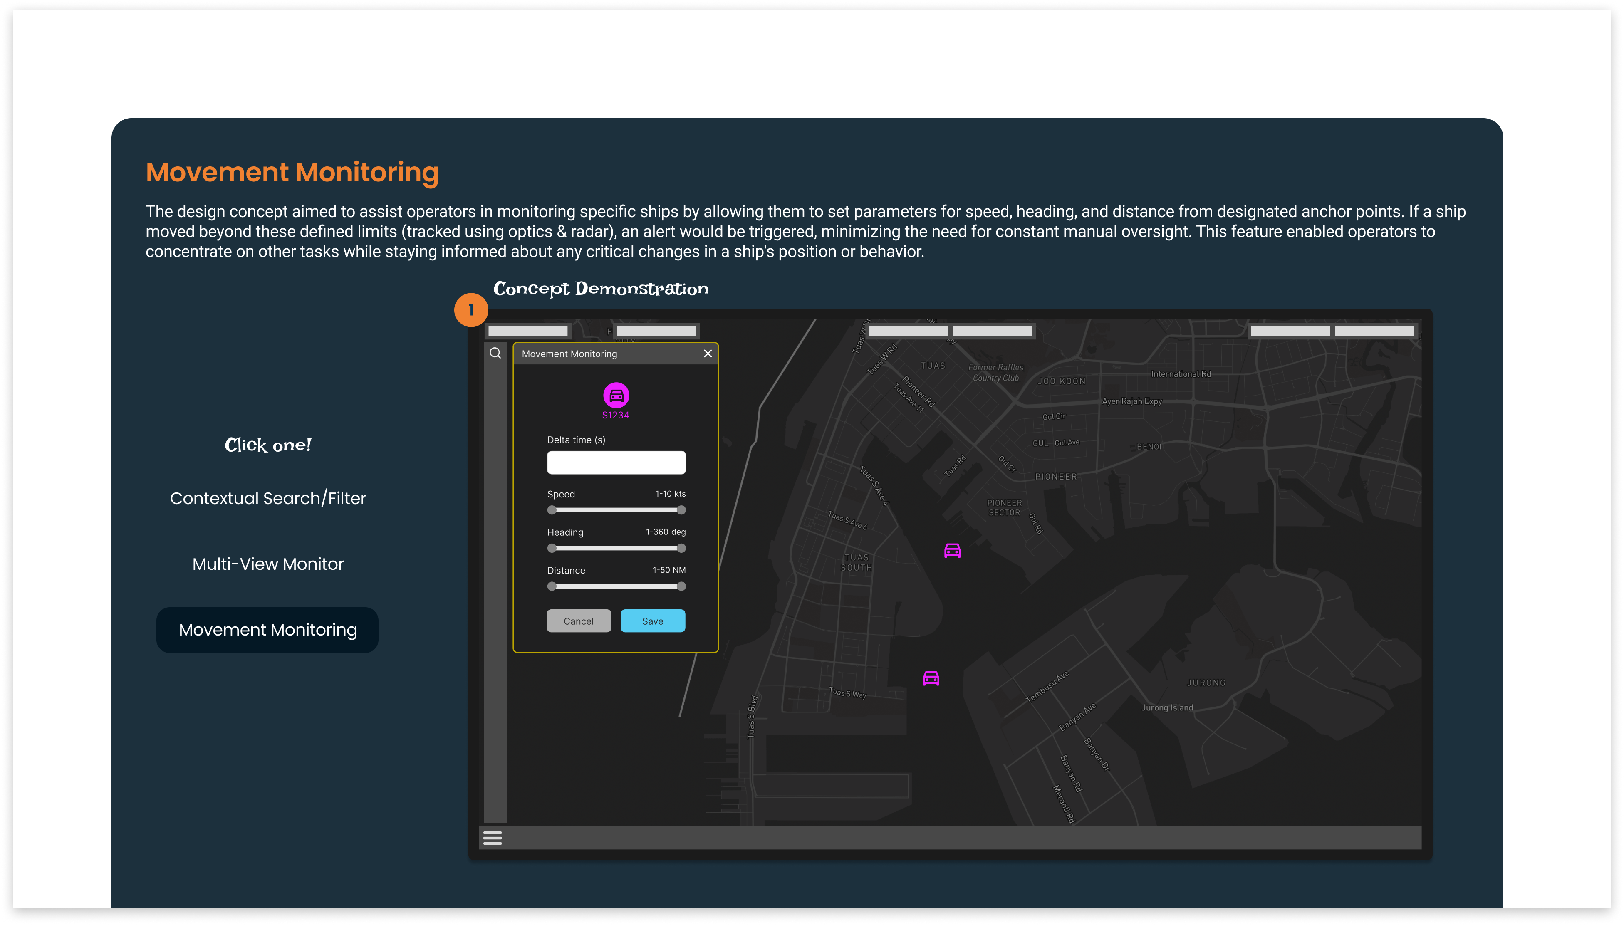Click the orange step 1 badge
1624x925 pixels.
click(x=471, y=310)
